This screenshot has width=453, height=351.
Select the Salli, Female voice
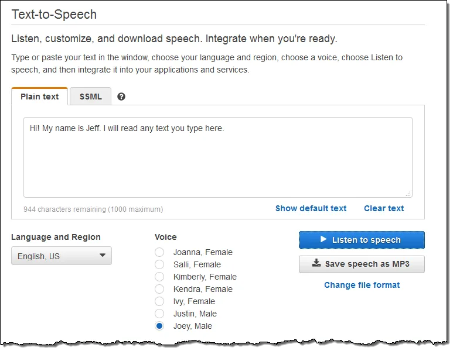159,264
